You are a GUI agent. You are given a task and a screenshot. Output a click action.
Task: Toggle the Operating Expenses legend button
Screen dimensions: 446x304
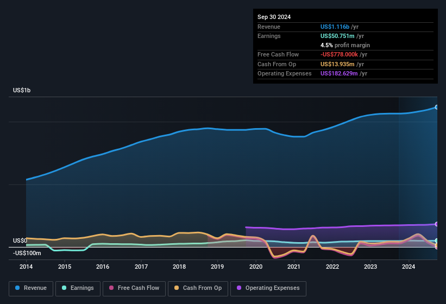click(268, 288)
